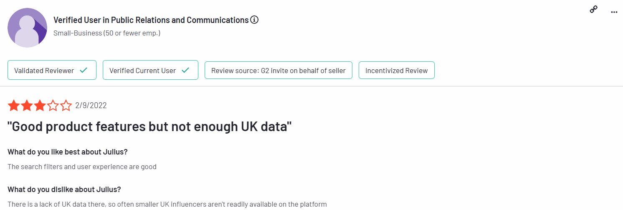The image size is (623, 210).
Task: Click the fourth empty star
Action: [53, 106]
